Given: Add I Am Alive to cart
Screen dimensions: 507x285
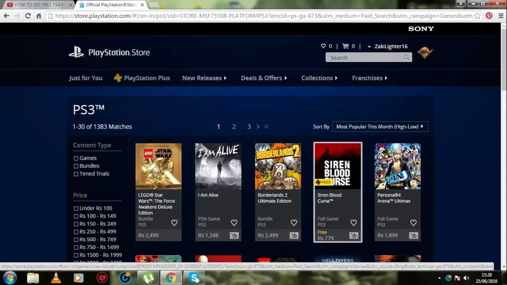Looking at the screenshot, I should [234, 236].
